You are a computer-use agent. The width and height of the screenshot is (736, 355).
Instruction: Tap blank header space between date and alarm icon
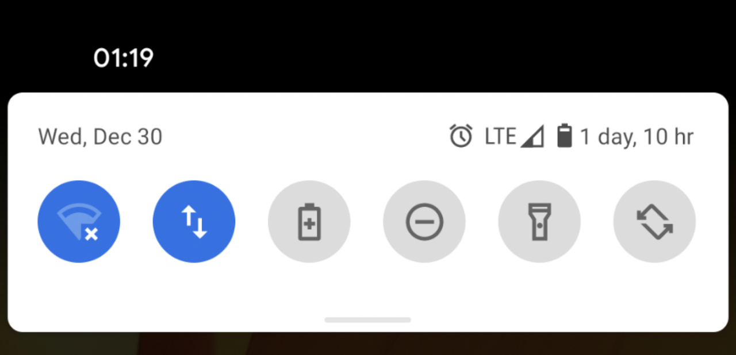305,137
